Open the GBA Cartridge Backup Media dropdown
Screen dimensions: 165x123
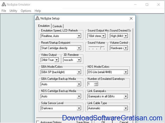coord(79,84)
